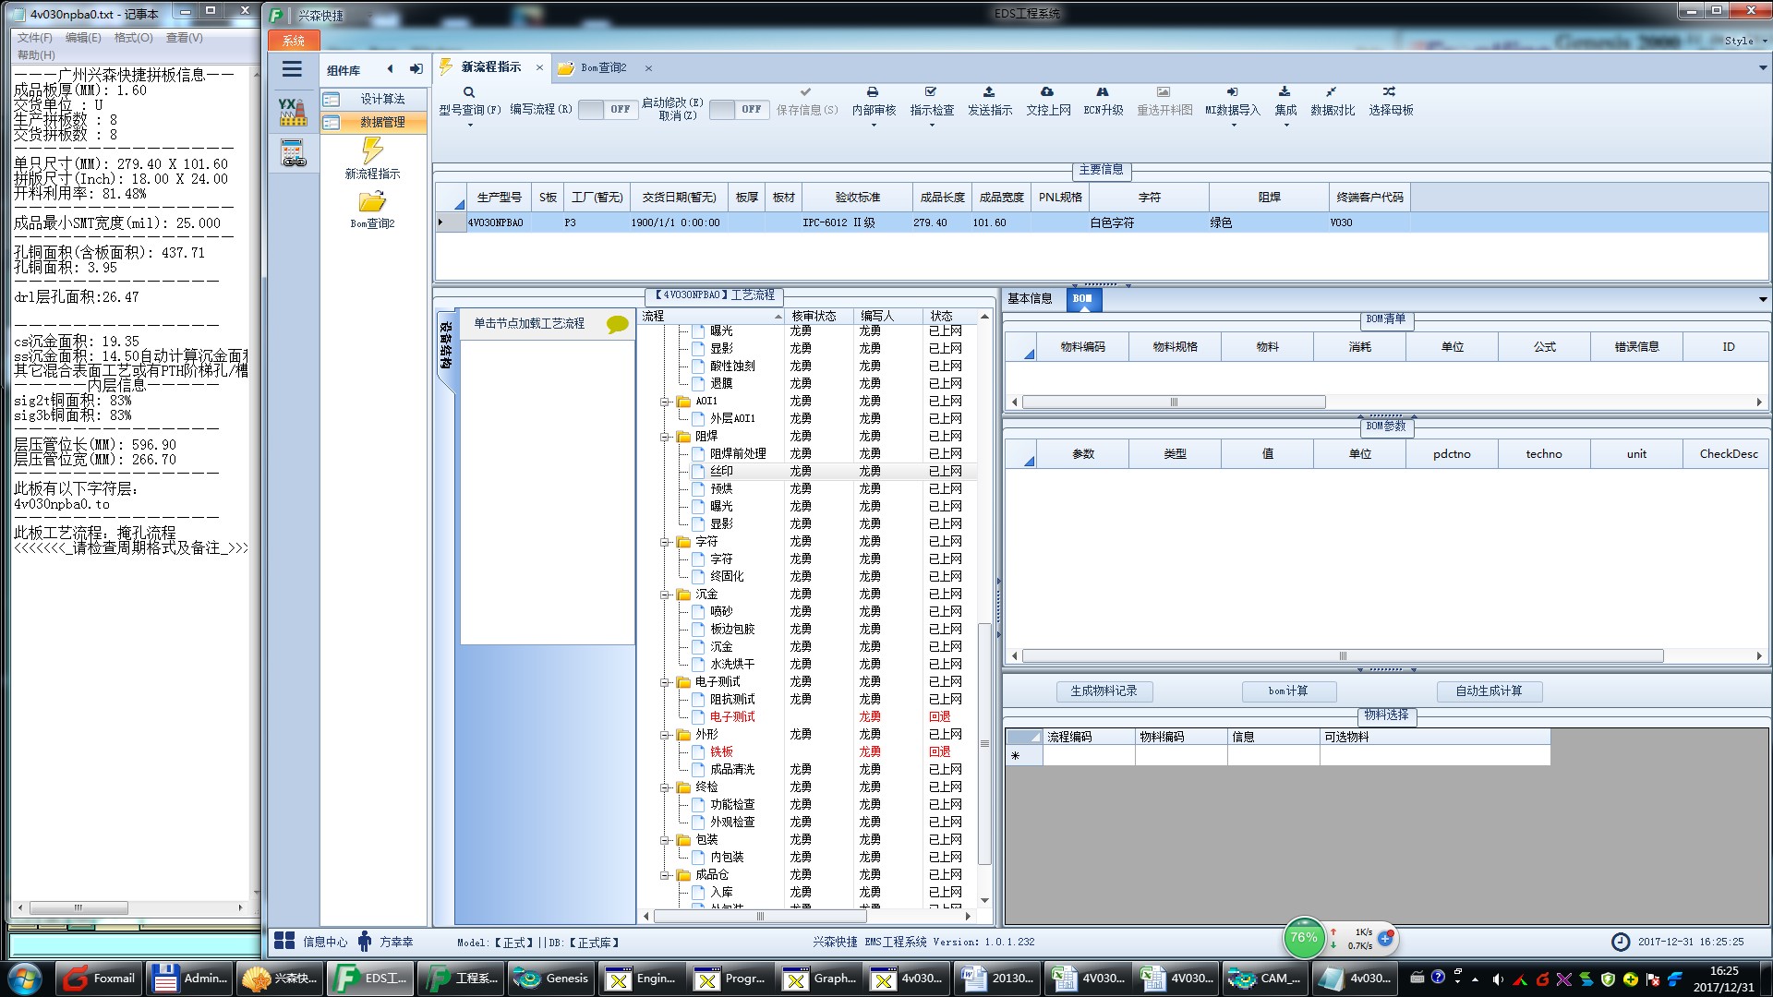Click the 发送指示 upload icon

(989, 92)
